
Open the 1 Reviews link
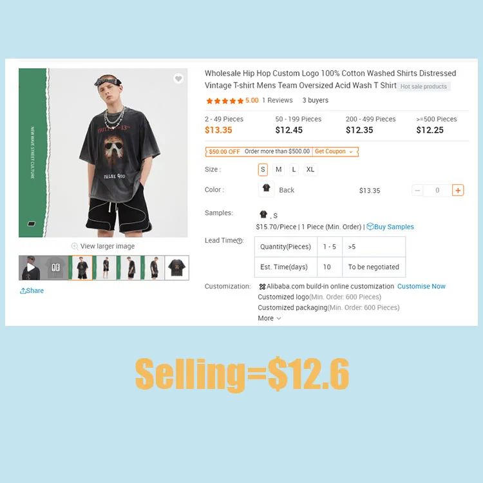[x=277, y=100]
